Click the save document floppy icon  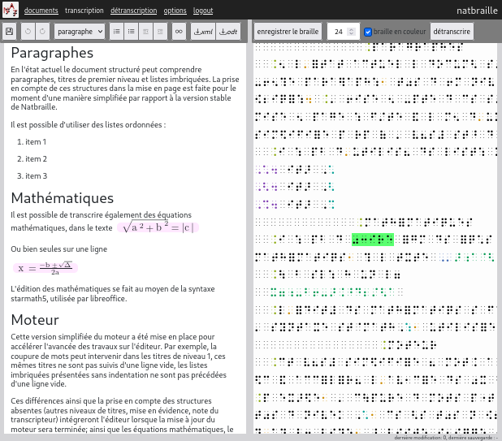[x=9, y=32]
